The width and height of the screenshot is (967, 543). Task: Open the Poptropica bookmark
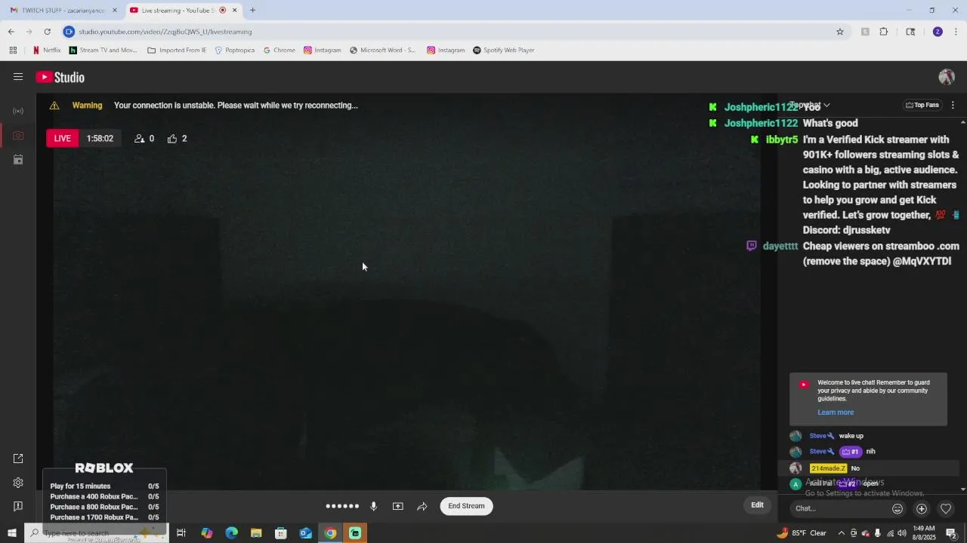[235, 51]
